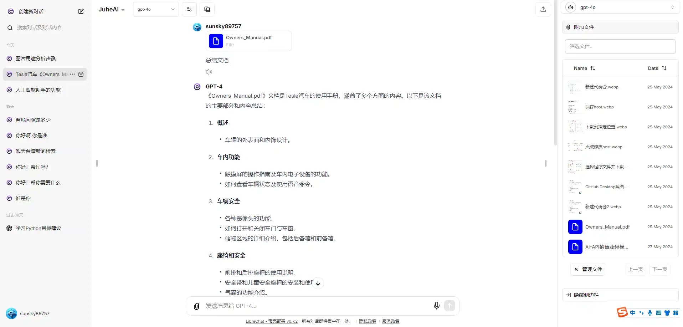This screenshot has height=327, width=683.
Task: Click the export share icon at top right
Action: tap(543, 9)
